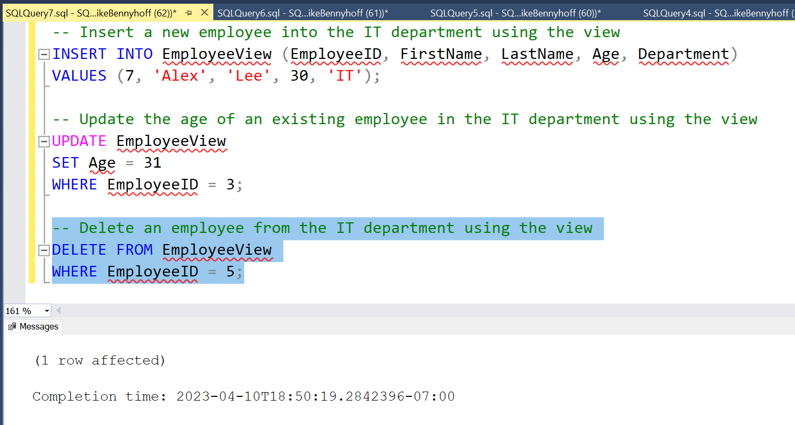Click the INSERT keyword
Image resolution: width=795 pixels, height=425 pixels.
80,54
